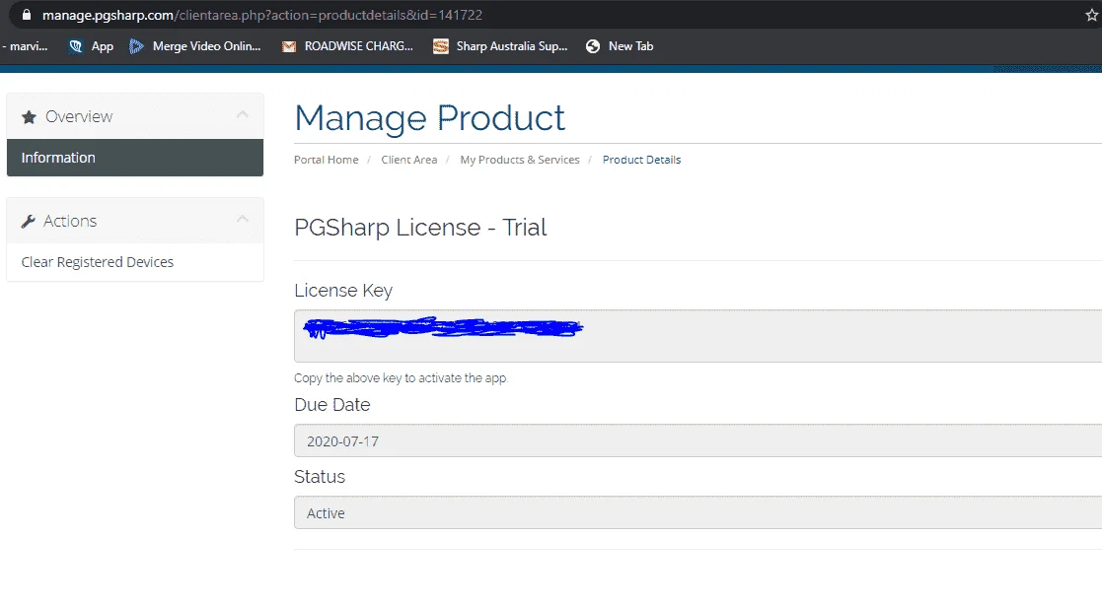Click the address bar URL

262,15
